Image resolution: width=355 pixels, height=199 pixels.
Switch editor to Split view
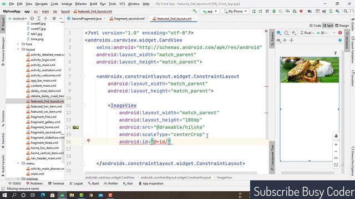pyautogui.click(x=328, y=25)
